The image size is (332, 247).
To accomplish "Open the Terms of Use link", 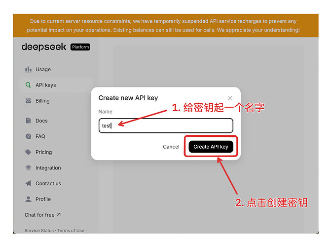I will [x=71, y=231].
